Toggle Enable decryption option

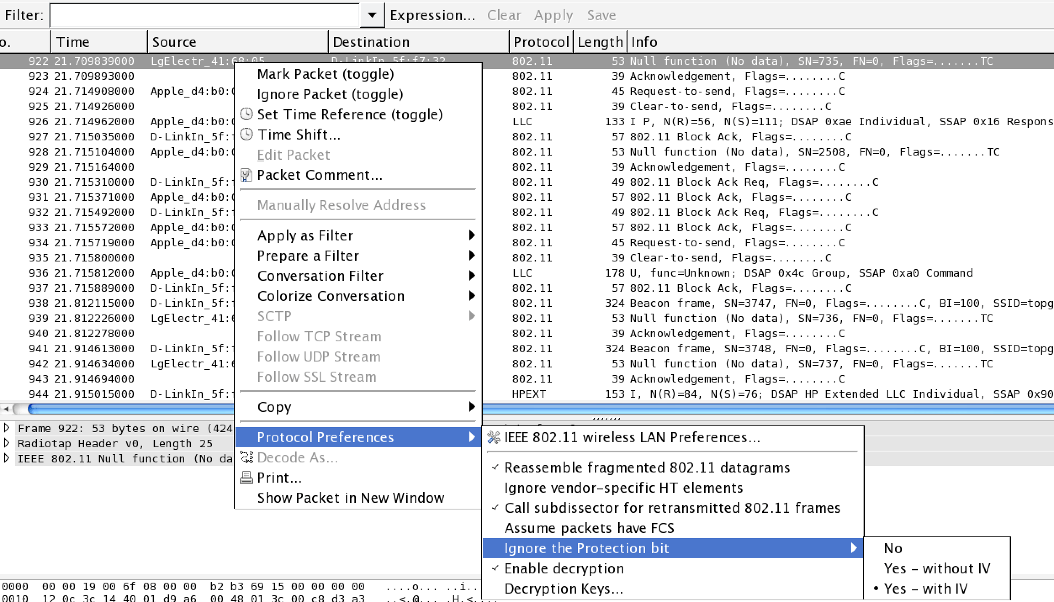tap(564, 568)
